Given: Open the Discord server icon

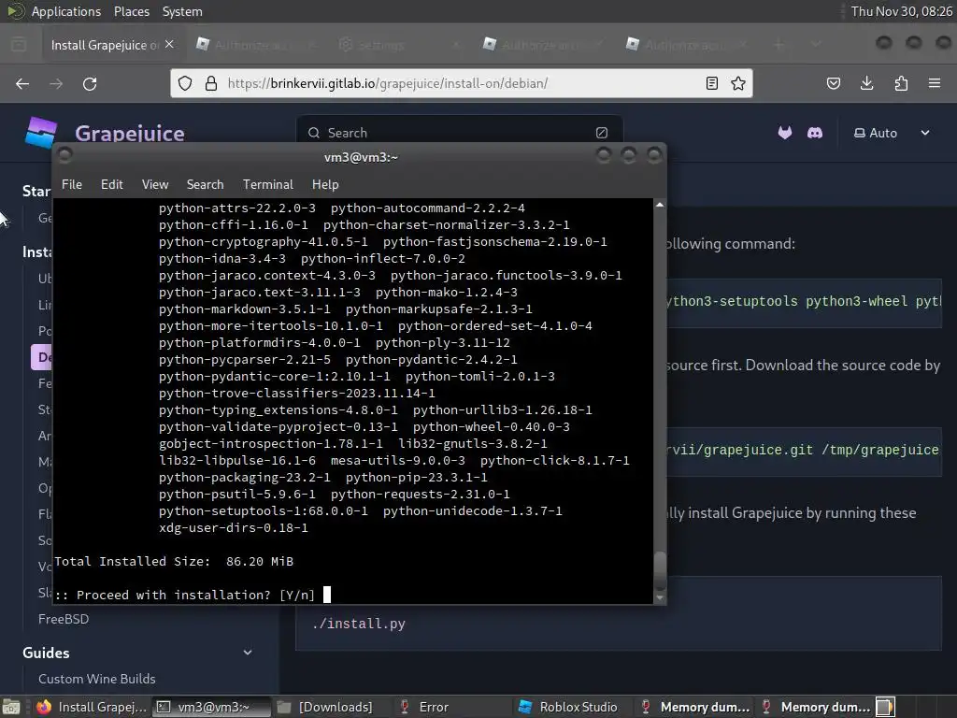Looking at the screenshot, I should [815, 133].
